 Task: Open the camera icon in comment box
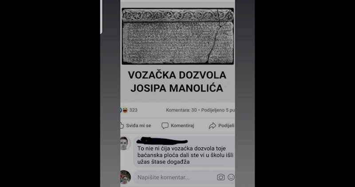(221, 177)
